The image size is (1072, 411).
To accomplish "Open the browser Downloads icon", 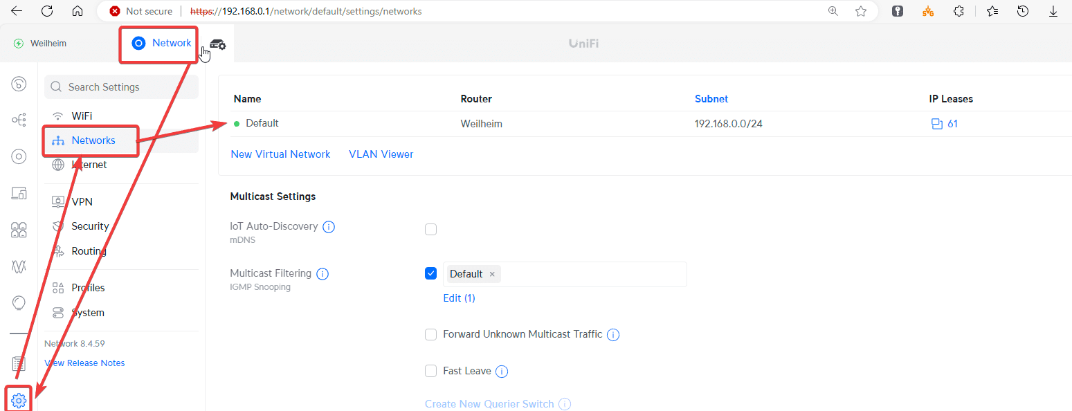I will pos(1053,11).
